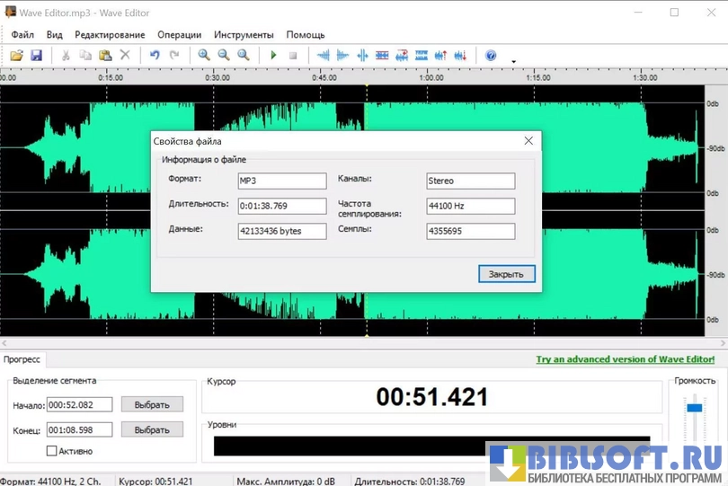Click the open file folder icon
Screen dimensions: 728x486
coord(16,56)
